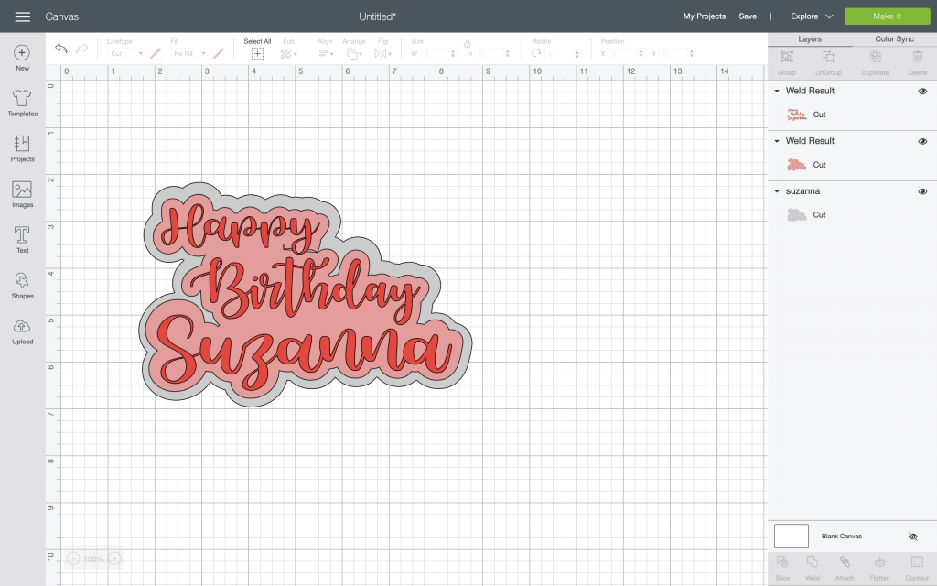The image size is (937, 586).
Task: Click the Duplicate layer button
Action: pos(875,63)
